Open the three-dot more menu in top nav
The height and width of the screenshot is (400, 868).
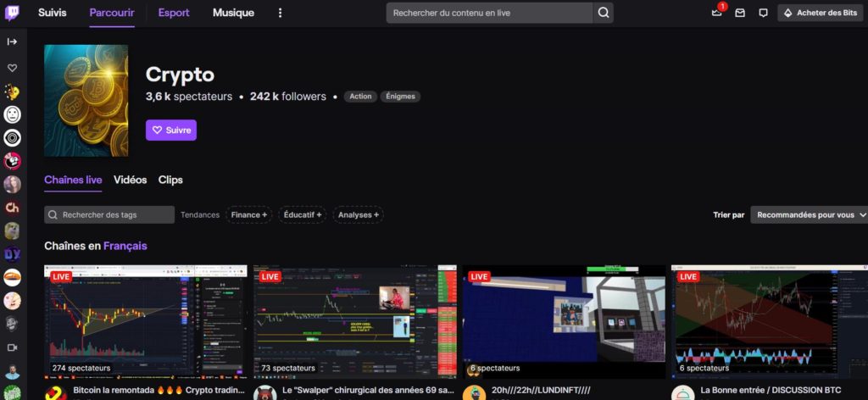point(281,13)
